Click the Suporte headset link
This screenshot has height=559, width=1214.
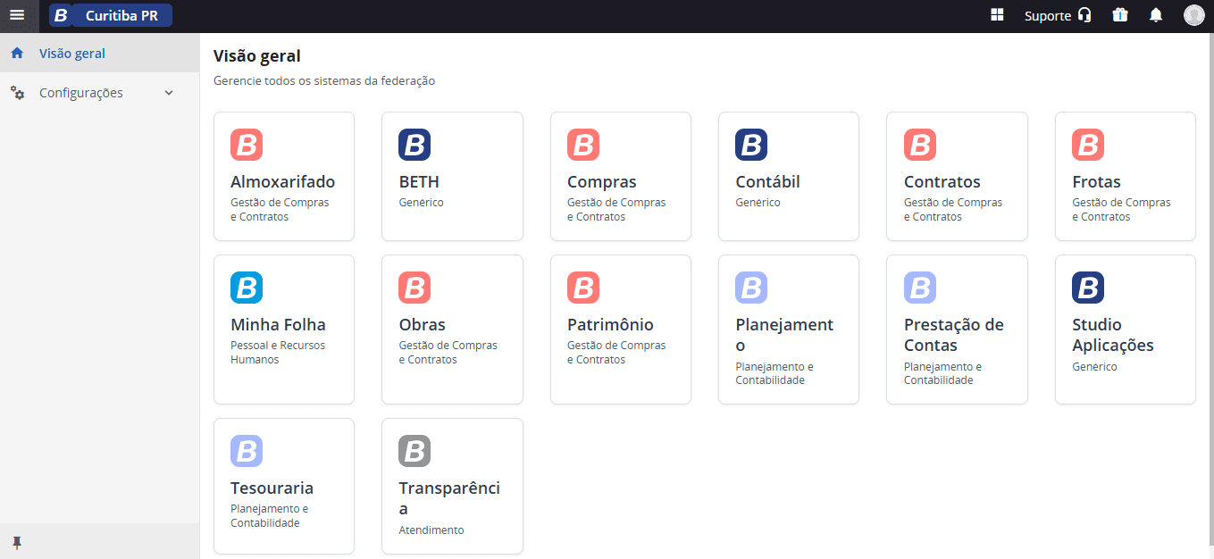coord(1058,15)
